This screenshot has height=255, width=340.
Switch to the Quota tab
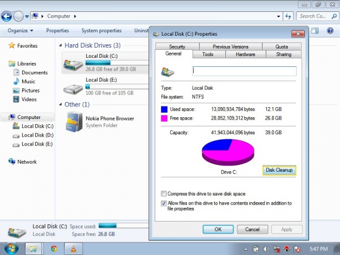tap(282, 46)
